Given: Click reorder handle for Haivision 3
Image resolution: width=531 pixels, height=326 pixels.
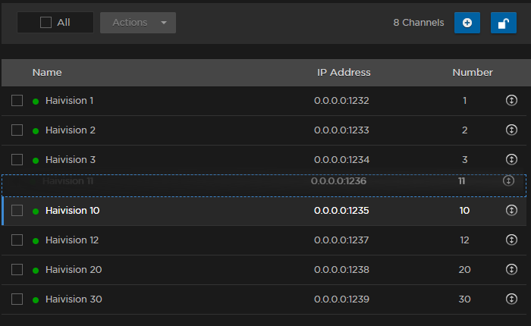Looking at the screenshot, I should click(x=511, y=159).
